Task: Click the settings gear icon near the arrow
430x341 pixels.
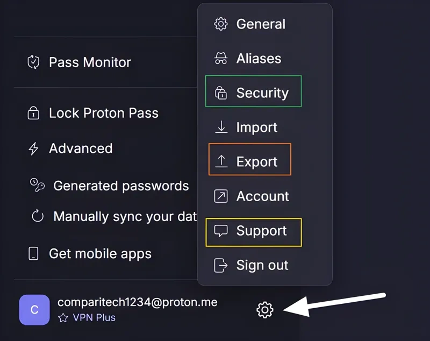Action: [x=264, y=310]
